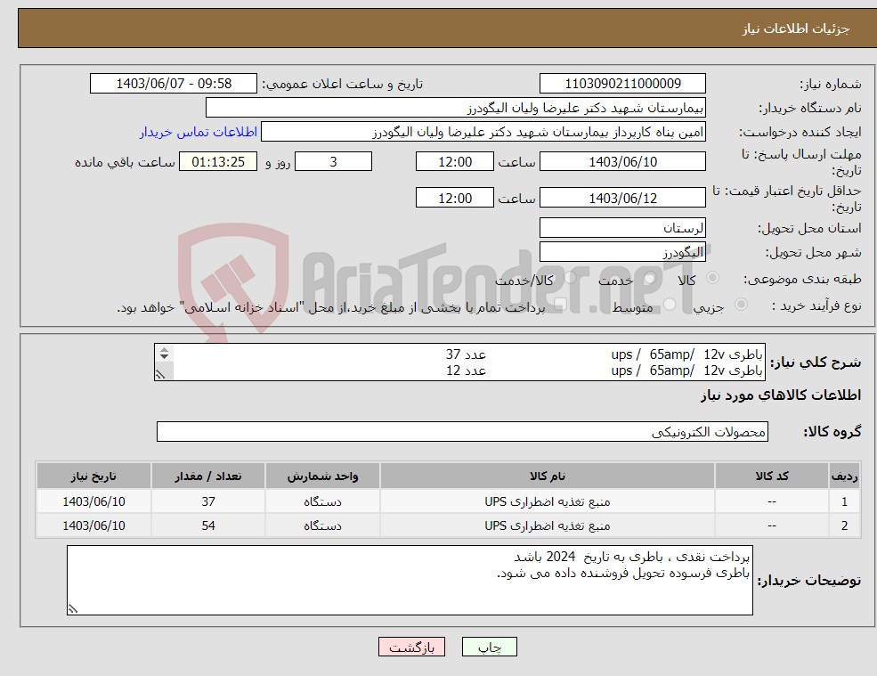Click the تعداد / مقدار column header
The width and height of the screenshot is (877, 676).
(x=208, y=476)
